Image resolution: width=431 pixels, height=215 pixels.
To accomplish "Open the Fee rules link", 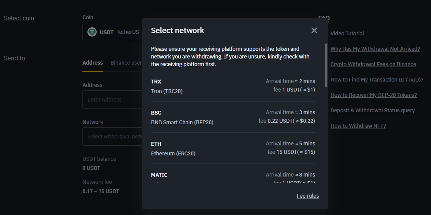I will pos(308,196).
